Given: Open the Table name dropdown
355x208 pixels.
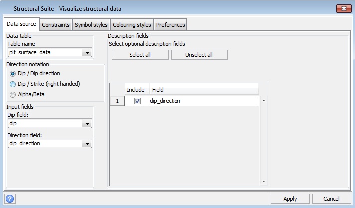Looking at the screenshot, I should (88, 52).
